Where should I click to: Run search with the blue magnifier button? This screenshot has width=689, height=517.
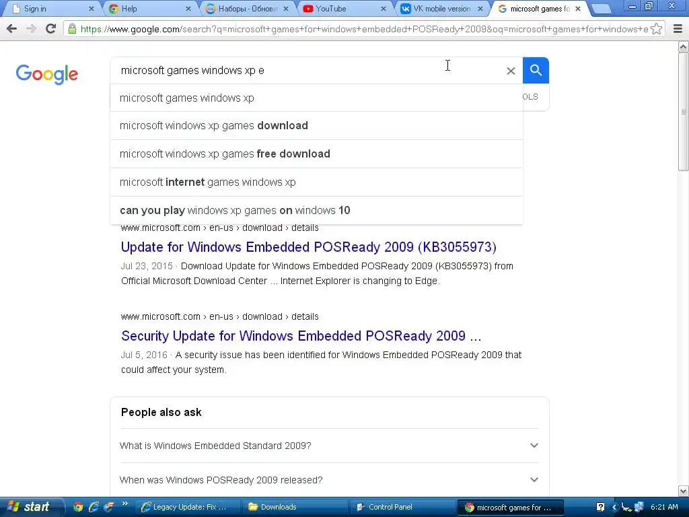(536, 70)
